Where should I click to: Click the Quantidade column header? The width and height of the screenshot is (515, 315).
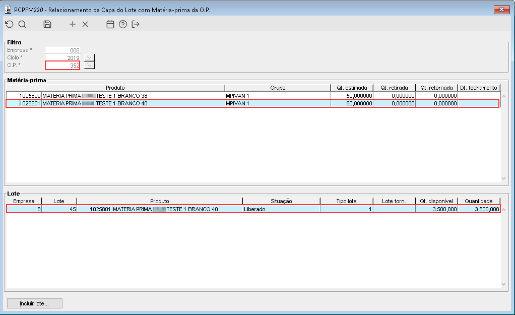click(x=479, y=201)
